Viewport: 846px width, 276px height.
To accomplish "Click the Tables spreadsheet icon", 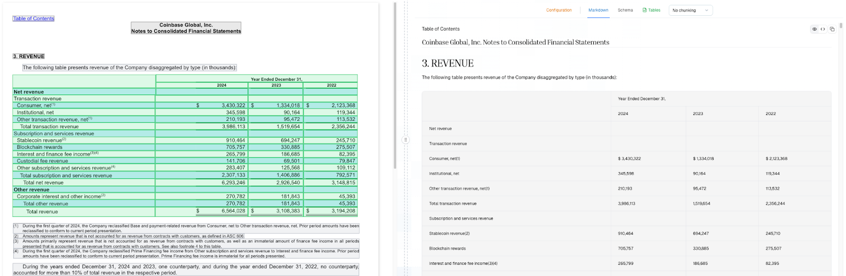I will pyautogui.click(x=645, y=10).
